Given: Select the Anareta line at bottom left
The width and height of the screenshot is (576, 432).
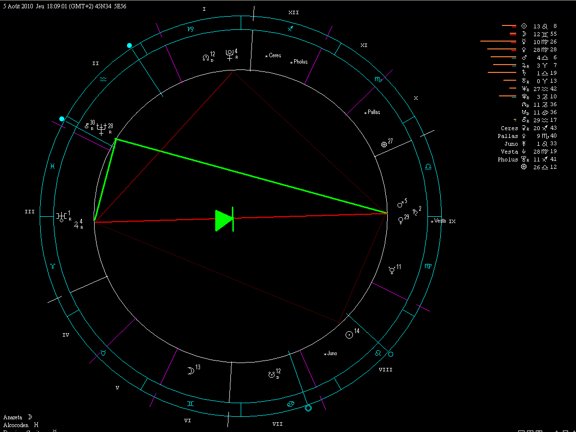Looking at the screenshot, I should 18,417.
